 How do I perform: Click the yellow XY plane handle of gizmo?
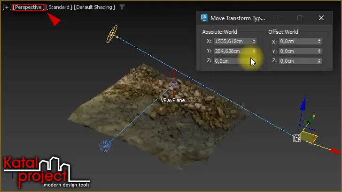point(308,137)
